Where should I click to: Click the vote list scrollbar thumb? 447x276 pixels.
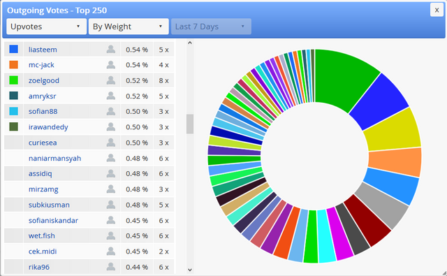click(190, 124)
